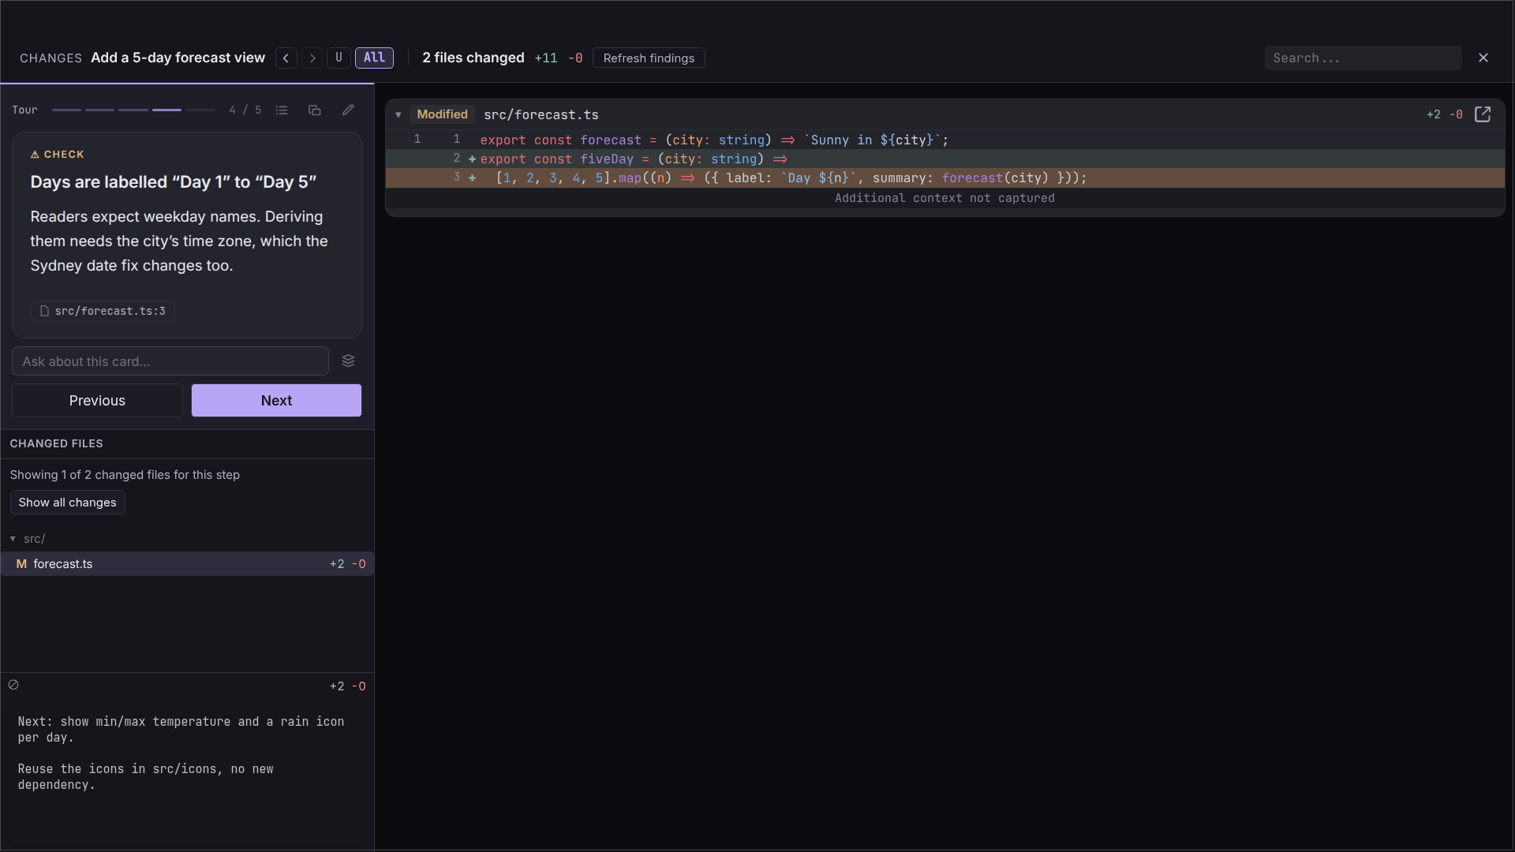
Task: Collapse the src/forecast.ts diff section
Action: click(x=398, y=115)
